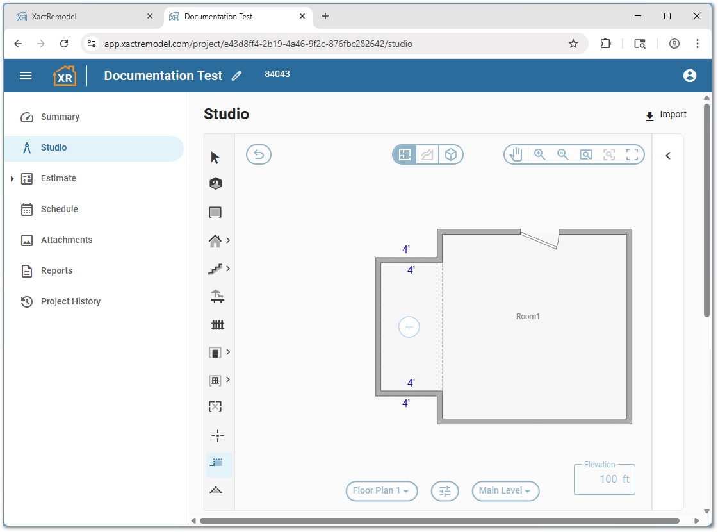Open the view settings sliders button

coord(445,491)
